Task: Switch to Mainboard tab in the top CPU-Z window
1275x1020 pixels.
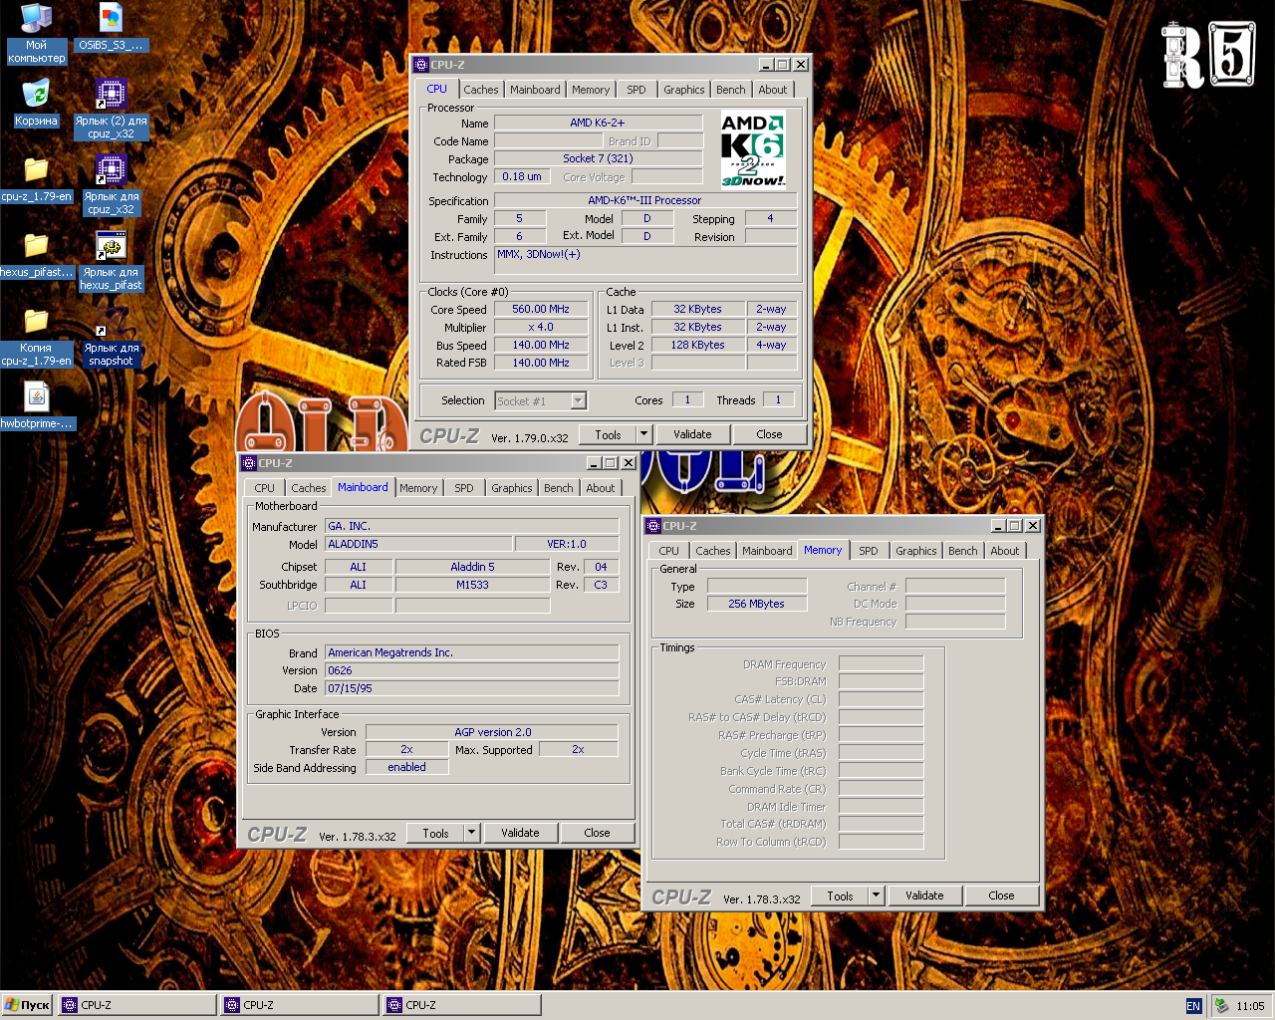Action: coord(535,90)
